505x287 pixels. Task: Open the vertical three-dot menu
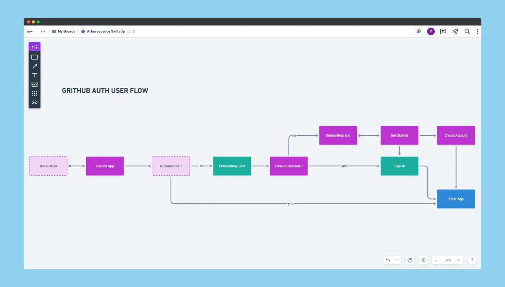click(477, 32)
